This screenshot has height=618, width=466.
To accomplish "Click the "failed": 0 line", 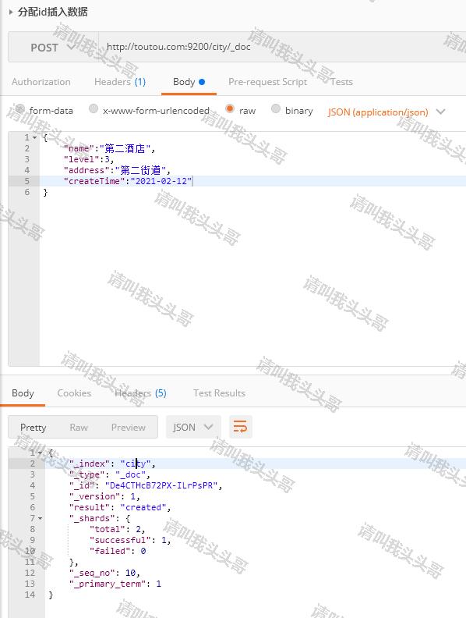I will point(118,551).
